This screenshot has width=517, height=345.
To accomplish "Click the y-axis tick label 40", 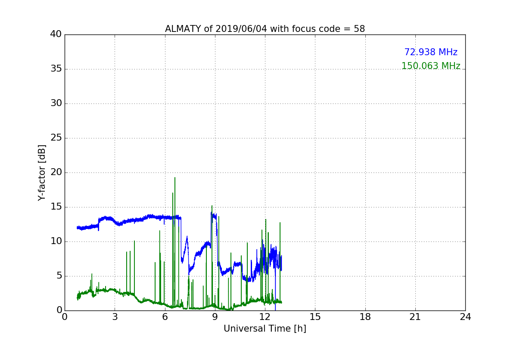I will [56, 34].
